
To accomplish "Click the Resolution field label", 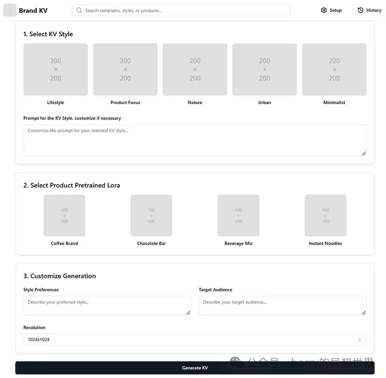I will point(34,327).
